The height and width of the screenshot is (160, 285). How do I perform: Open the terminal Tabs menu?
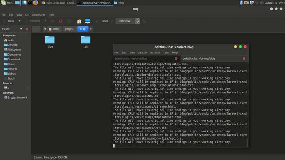(x=166, y=52)
